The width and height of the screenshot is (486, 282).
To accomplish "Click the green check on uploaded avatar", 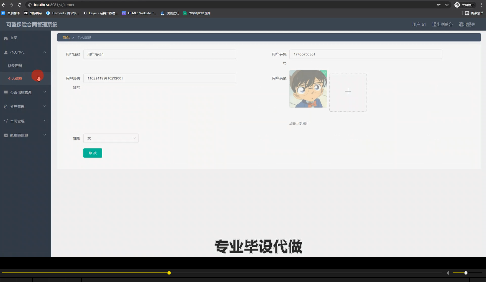I will tap(324, 73).
